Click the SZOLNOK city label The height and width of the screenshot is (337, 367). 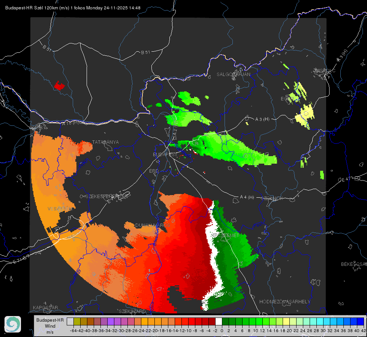point(273,198)
